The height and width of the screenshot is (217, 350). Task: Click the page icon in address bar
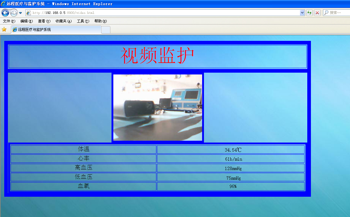28,13
